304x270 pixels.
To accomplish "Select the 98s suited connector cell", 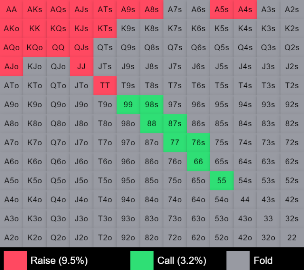I will (x=152, y=105).
